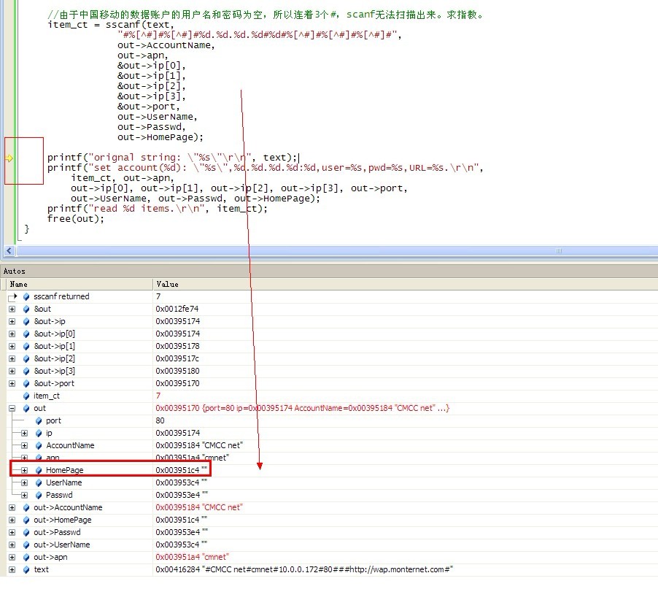Expand the &out->ip[0] row
This screenshot has height=600, width=658.
12,334
